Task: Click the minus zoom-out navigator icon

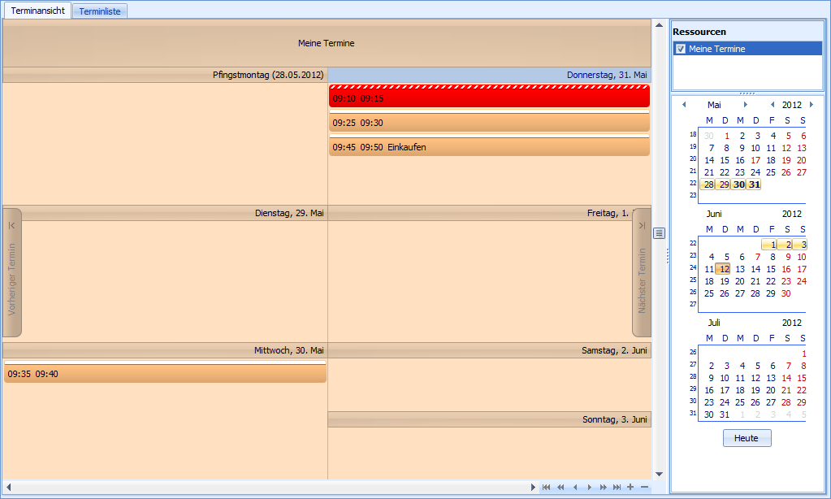Action: (x=644, y=487)
